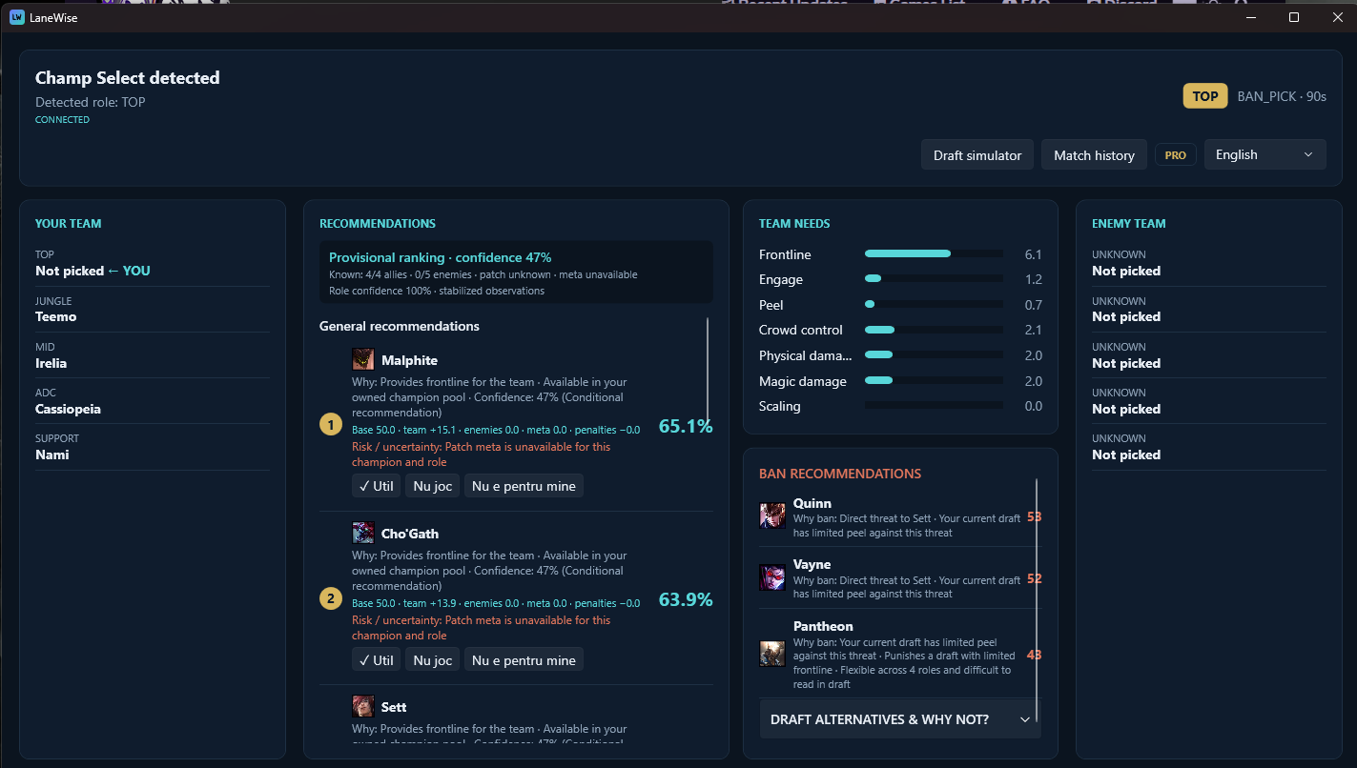The height and width of the screenshot is (768, 1357).
Task: Click the Sett recommendation name
Action: click(394, 707)
